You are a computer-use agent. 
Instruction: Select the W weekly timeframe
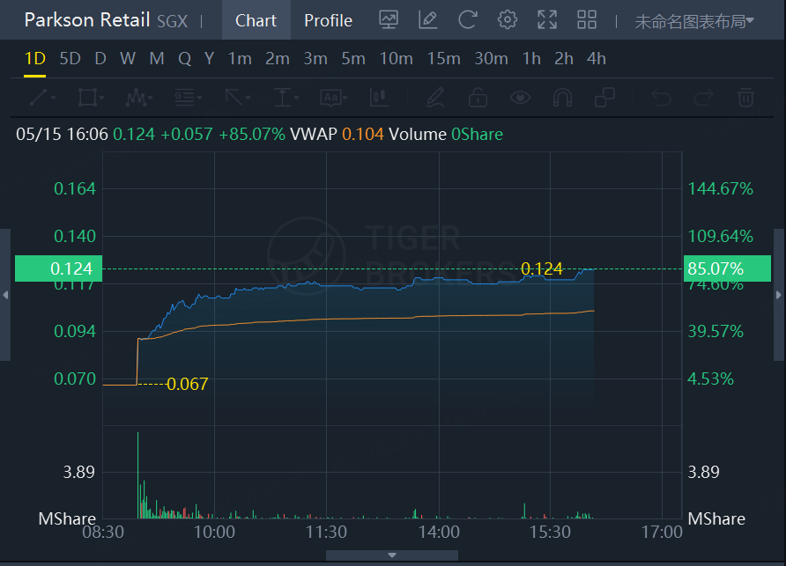tap(127, 59)
